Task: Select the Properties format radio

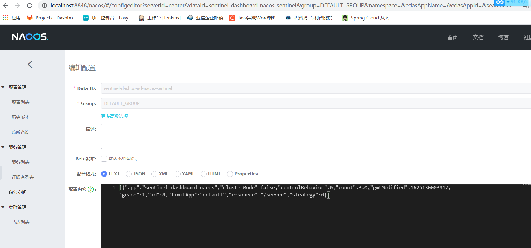Action: [230, 174]
